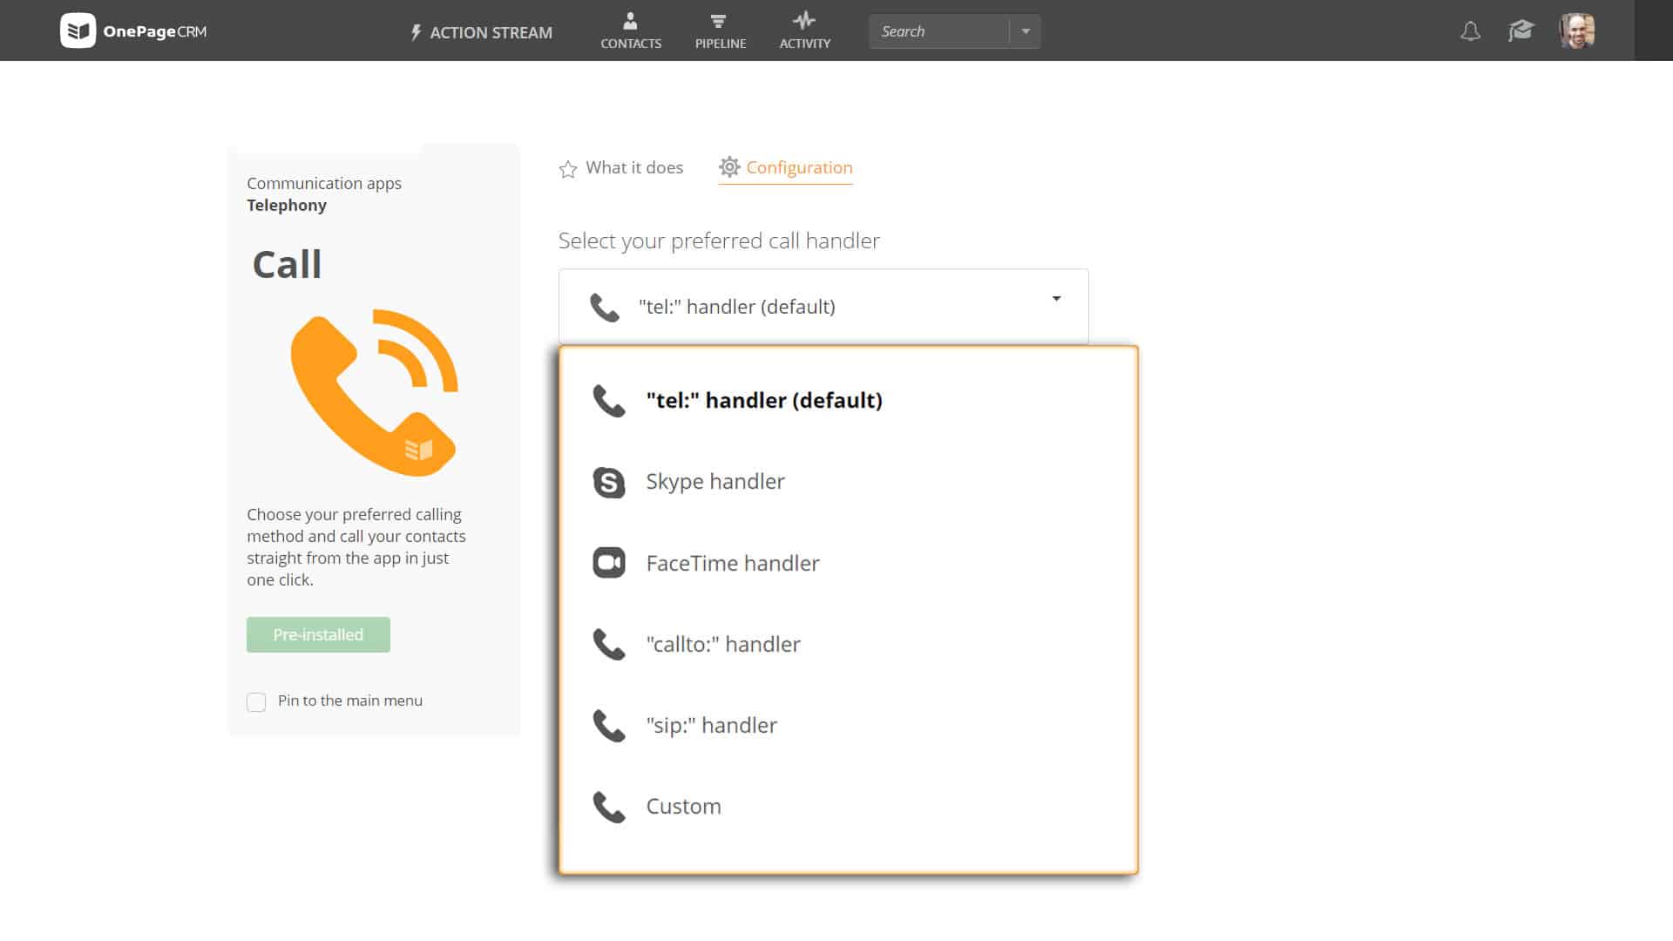Click the Call app title
The width and height of the screenshot is (1673, 941).
point(287,264)
